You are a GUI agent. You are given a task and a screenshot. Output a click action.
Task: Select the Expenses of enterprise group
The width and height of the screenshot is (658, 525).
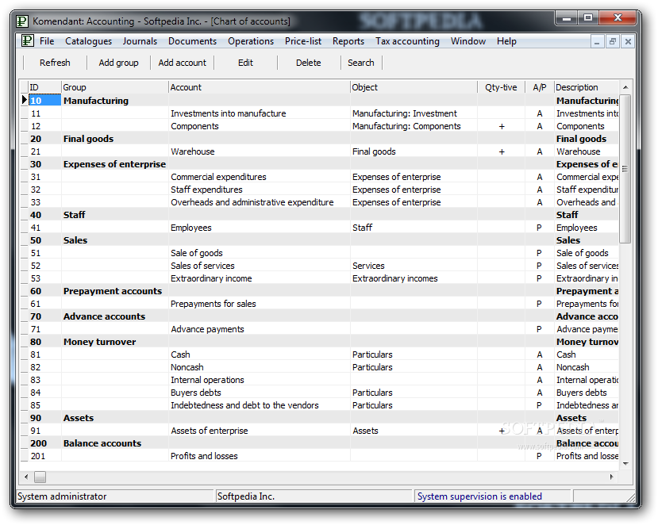(319, 164)
